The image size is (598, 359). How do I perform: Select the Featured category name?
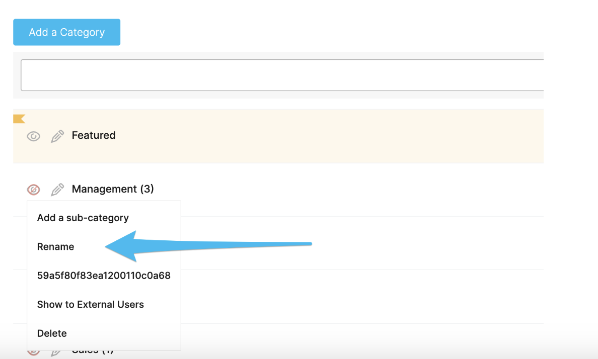(x=94, y=135)
